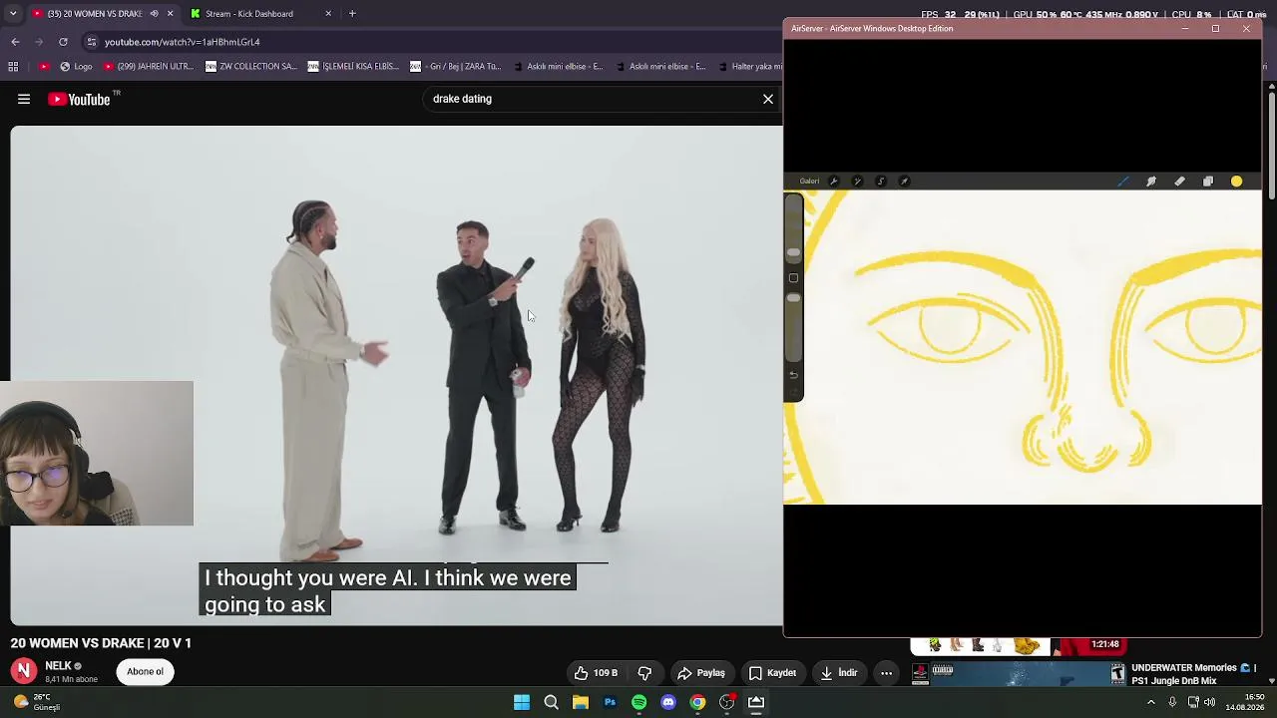Image resolution: width=1277 pixels, height=718 pixels.
Task: Tap the square modify button in sidebar
Action: pos(794,278)
